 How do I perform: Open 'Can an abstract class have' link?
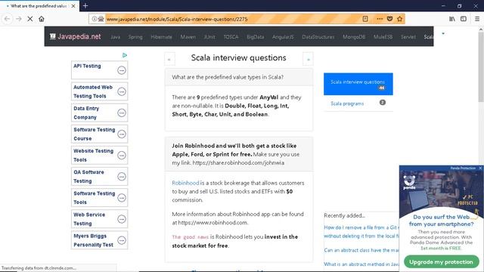(x=361, y=250)
